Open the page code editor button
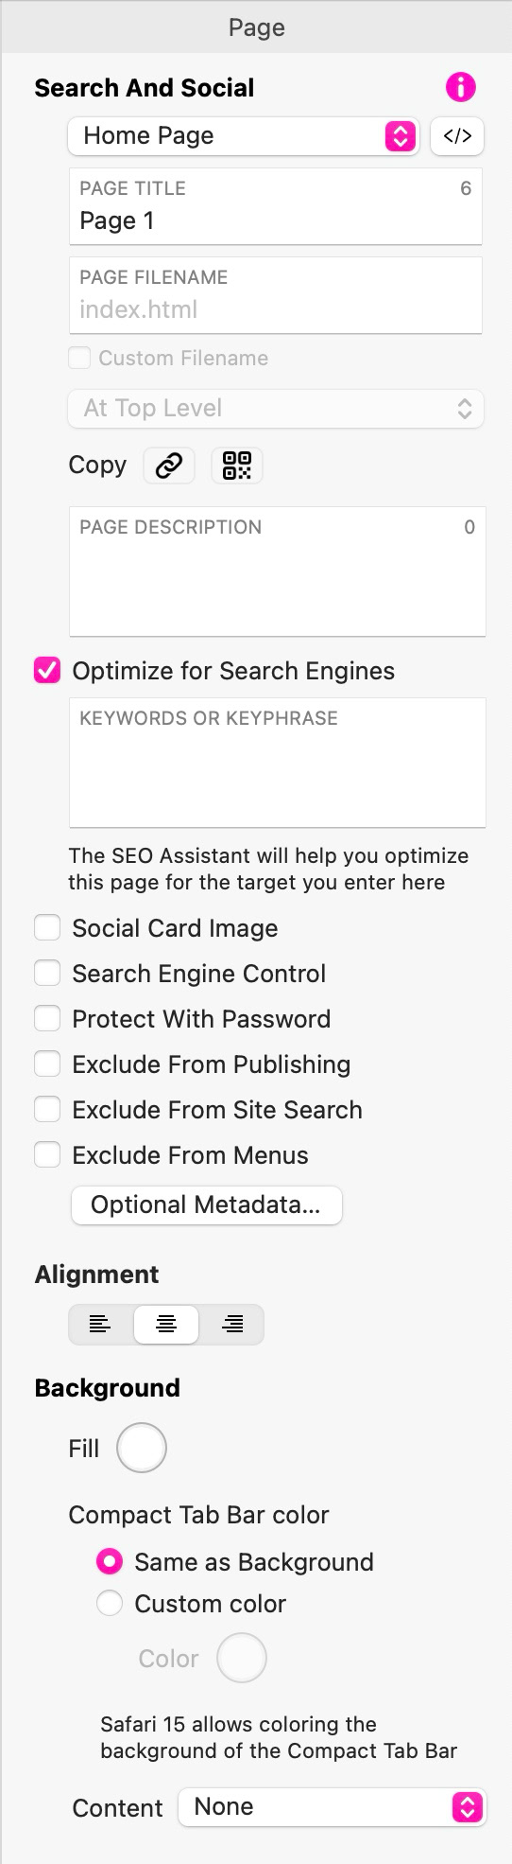The width and height of the screenshot is (512, 1864). (457, 136)
